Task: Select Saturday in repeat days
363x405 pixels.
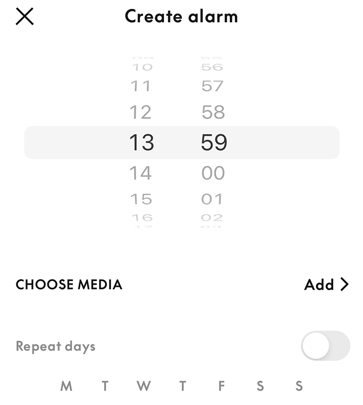Action: (260, 386)
